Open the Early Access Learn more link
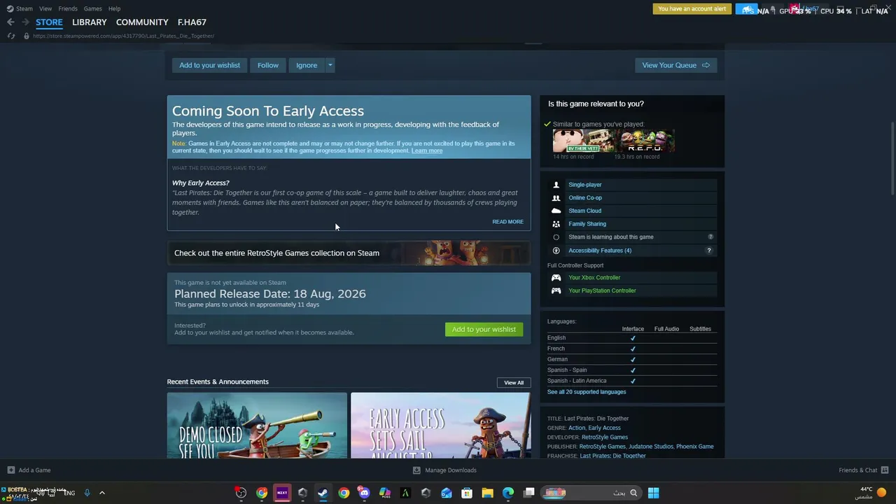The width and height of the screenshot is (896, 504). pos(427,150)
